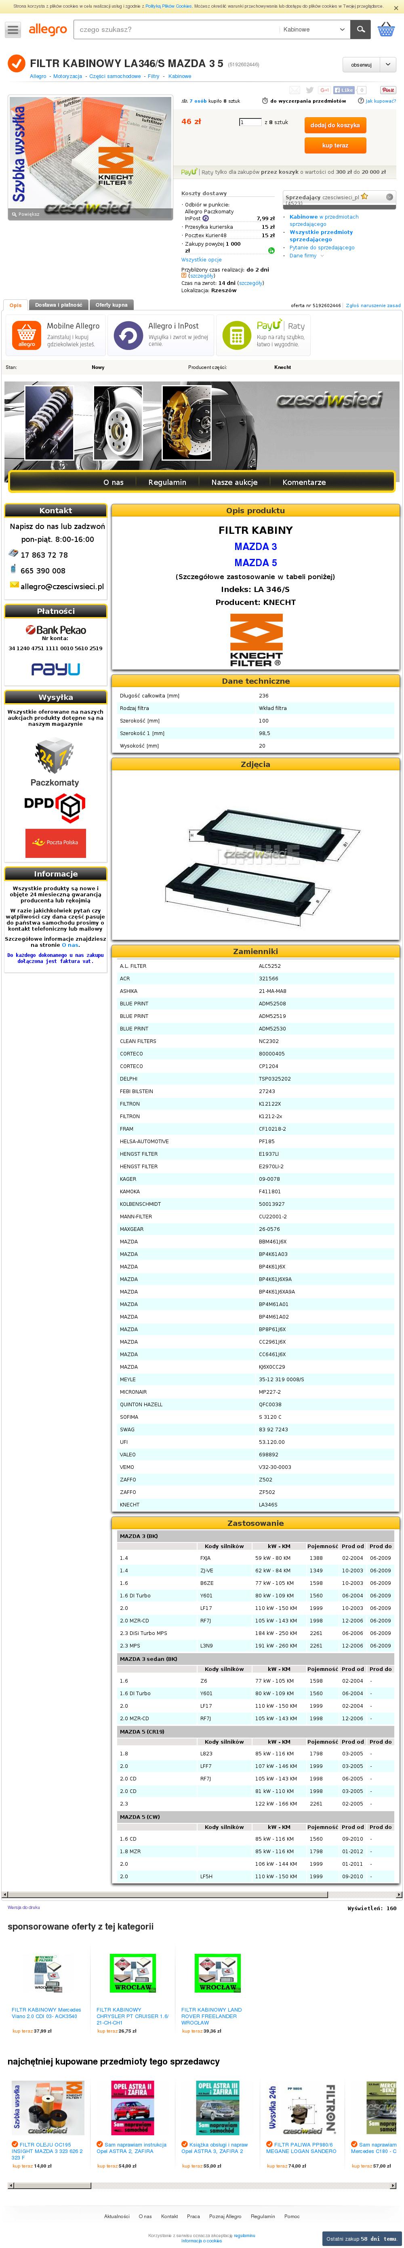
Task: Open the Kabinowe category dropdown
Action: (314, 29)
